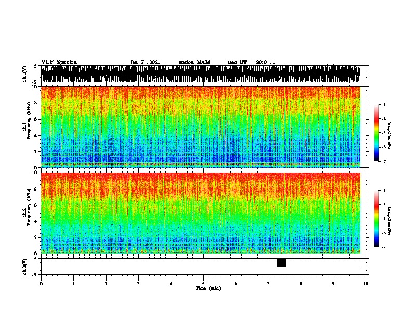Click the "ch.3(V)" axis label

pyautogui.click(x=24, y=267)
